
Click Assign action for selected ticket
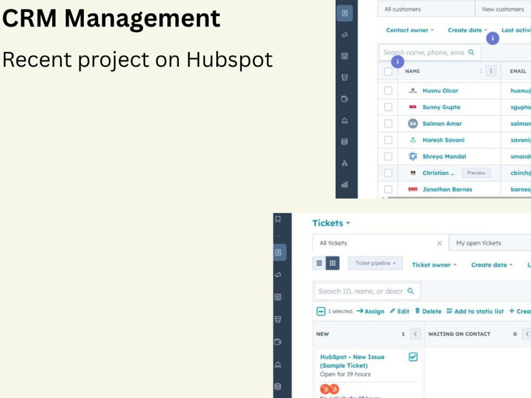pyautogui.click(x=371, y=311)
